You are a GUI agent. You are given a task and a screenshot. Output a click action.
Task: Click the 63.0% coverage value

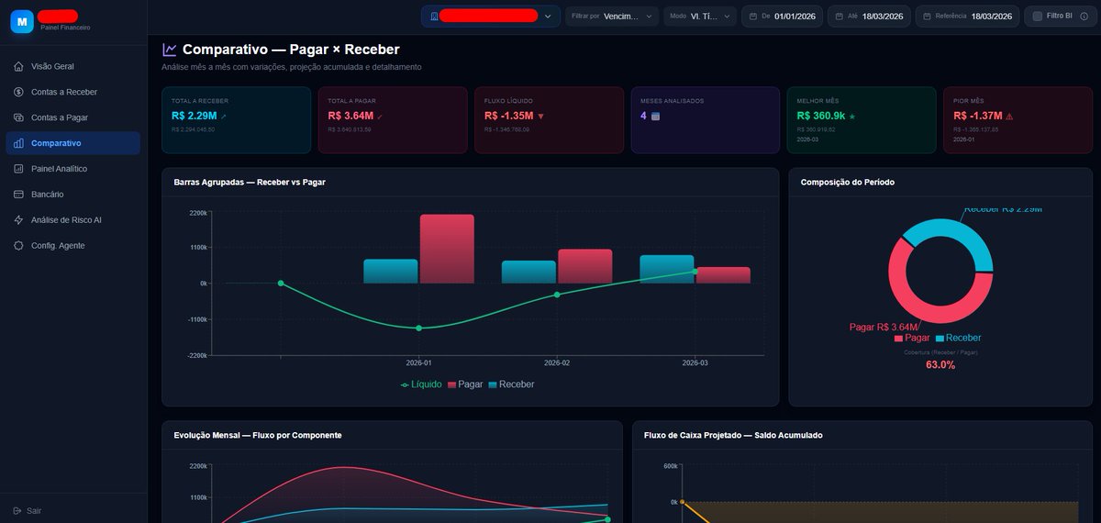coord(940,365)
